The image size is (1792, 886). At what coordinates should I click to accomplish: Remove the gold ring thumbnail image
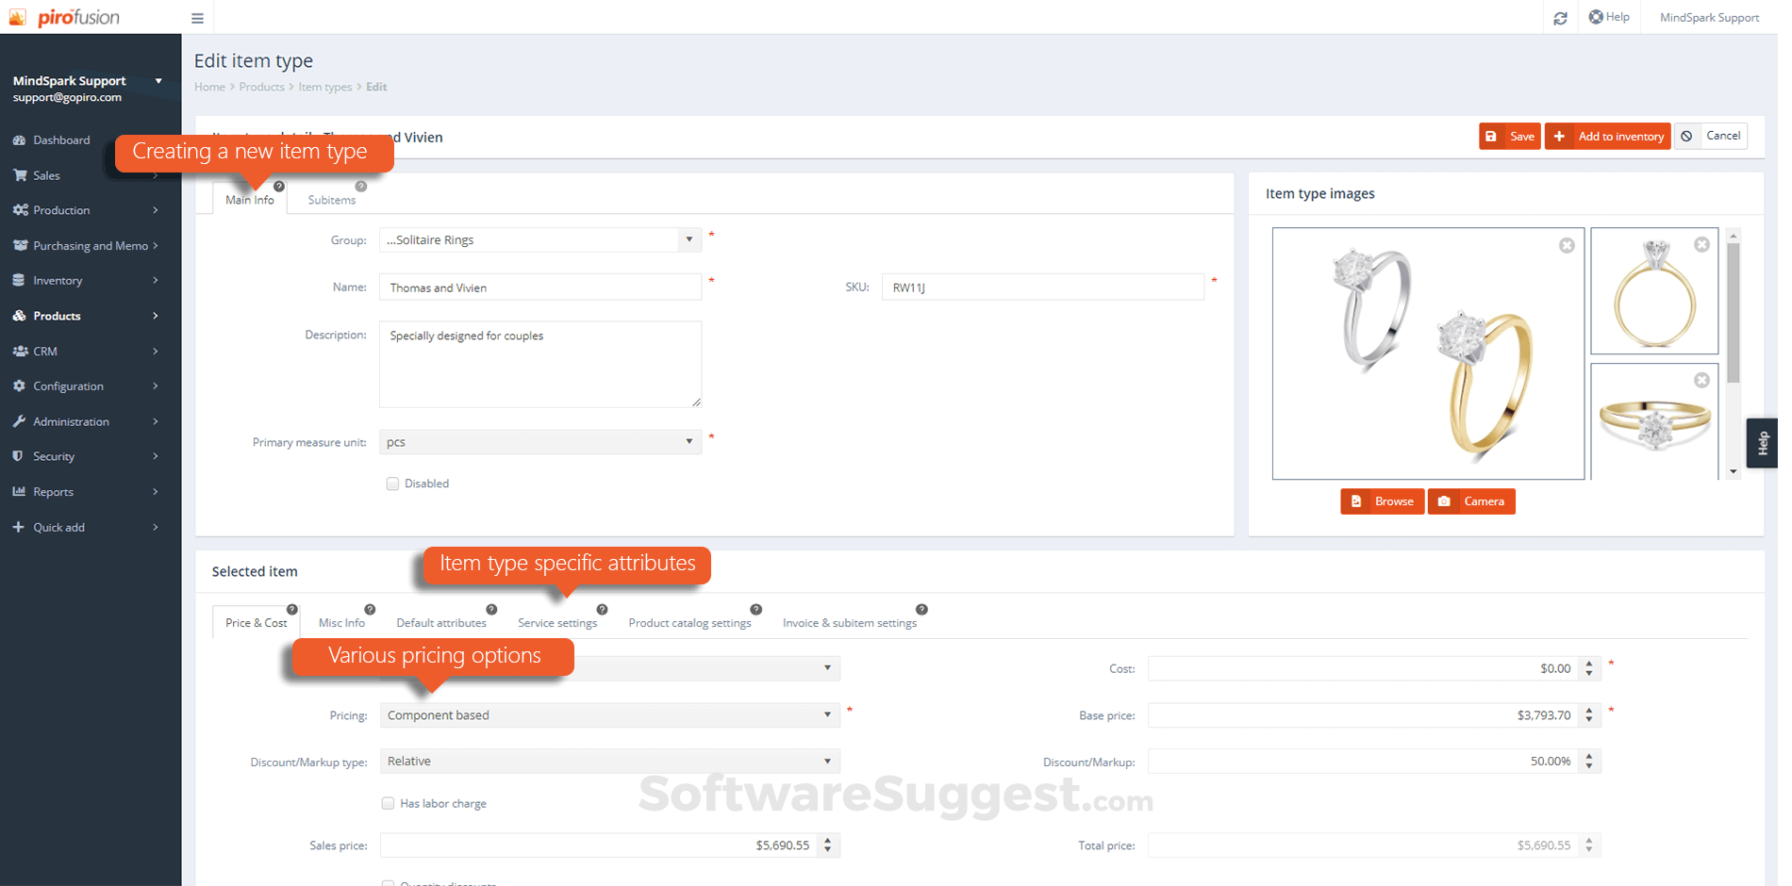[x=1702, y=244]
